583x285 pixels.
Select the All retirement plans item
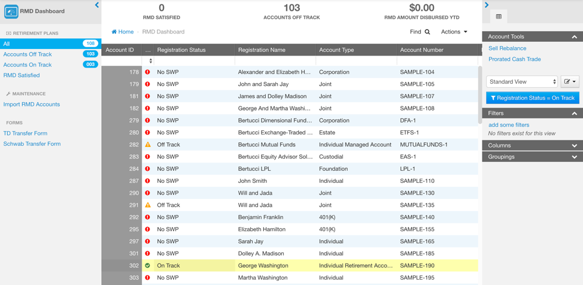point(50,44)
